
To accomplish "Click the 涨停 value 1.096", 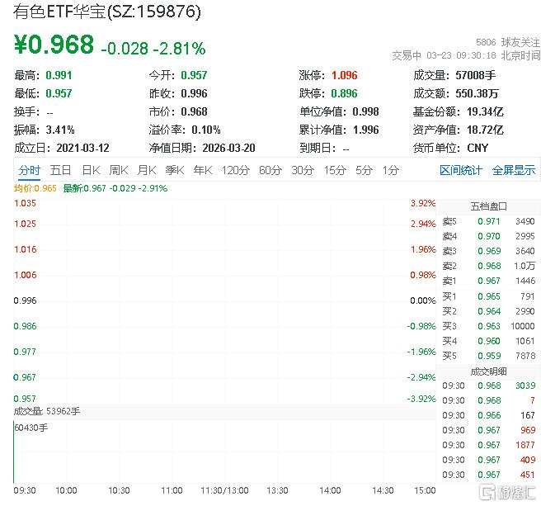I will coord(345,75).
